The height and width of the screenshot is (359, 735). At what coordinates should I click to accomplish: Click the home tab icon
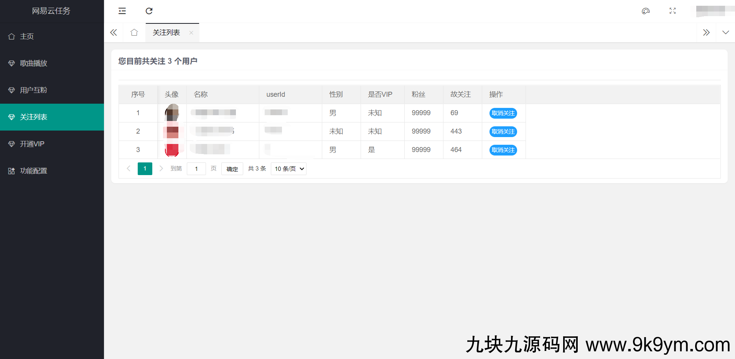134,33
